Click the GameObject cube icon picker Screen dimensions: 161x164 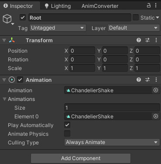click(x=7, y=19)
